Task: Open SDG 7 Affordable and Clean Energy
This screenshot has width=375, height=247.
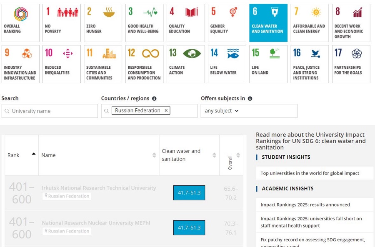Action: click(x=310, y=23)
